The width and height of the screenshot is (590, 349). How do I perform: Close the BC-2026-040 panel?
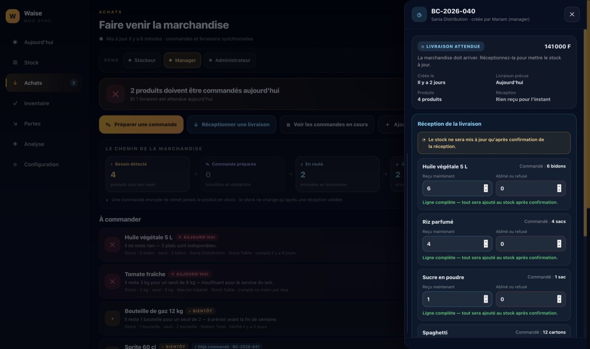point(572,14)
